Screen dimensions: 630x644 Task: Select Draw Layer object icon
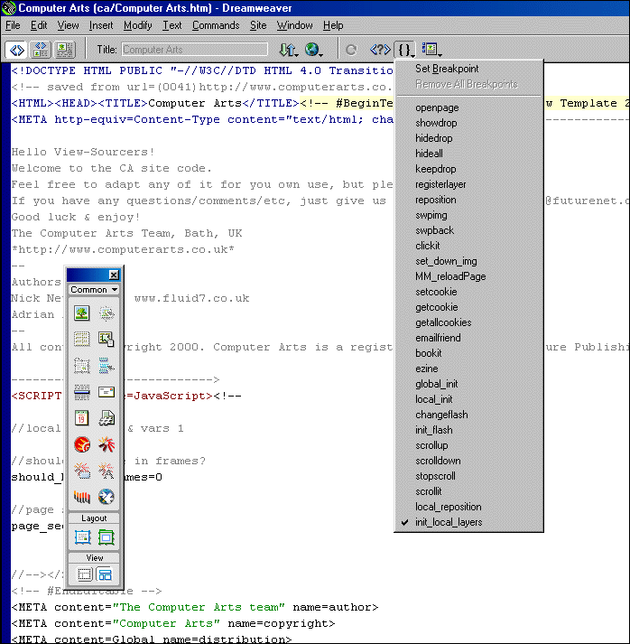81,366
